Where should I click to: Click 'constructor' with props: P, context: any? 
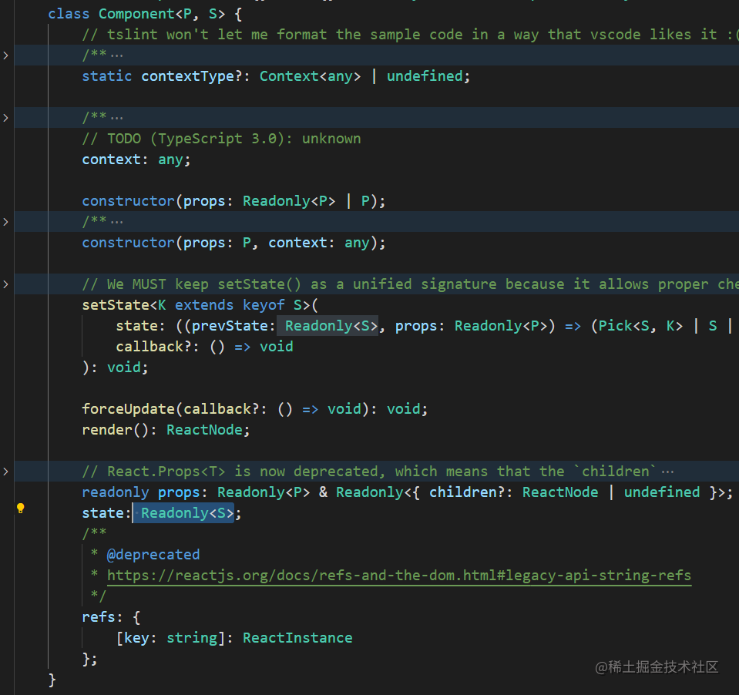click(x=128, y=243)
